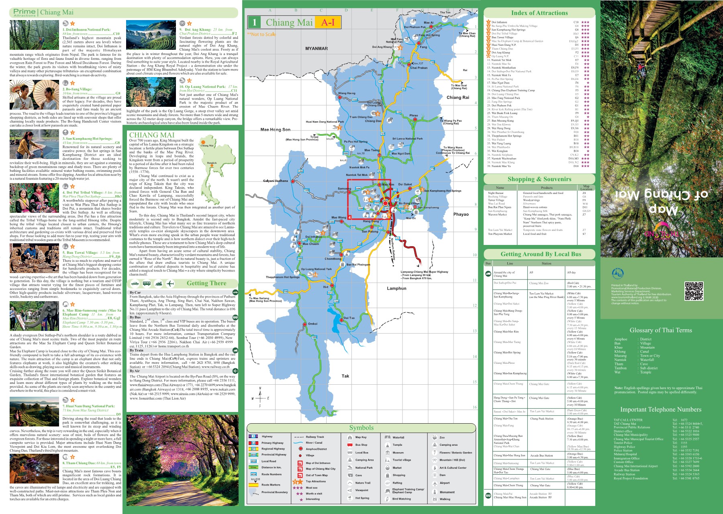Click the Airport symbol in the Symbols legend
This screenshot has height=514, width=723.
[x=435, y=483]
